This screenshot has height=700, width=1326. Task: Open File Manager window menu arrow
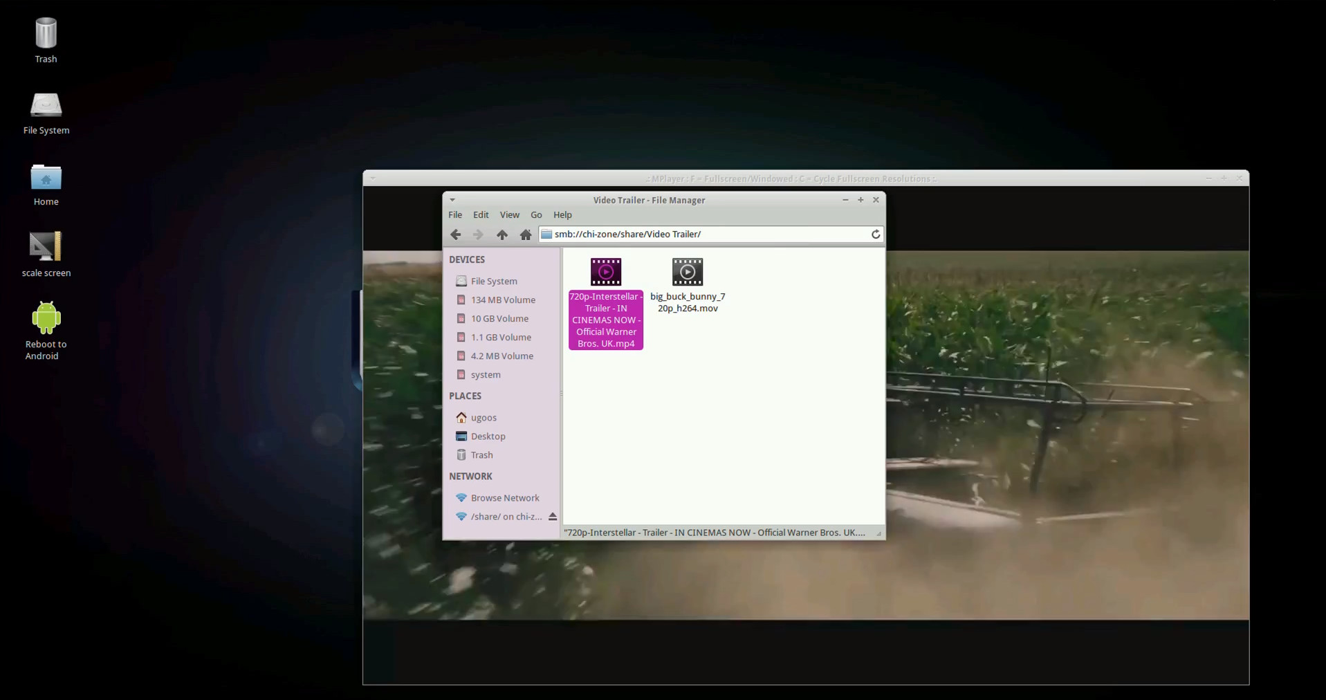tap(452, 200)
